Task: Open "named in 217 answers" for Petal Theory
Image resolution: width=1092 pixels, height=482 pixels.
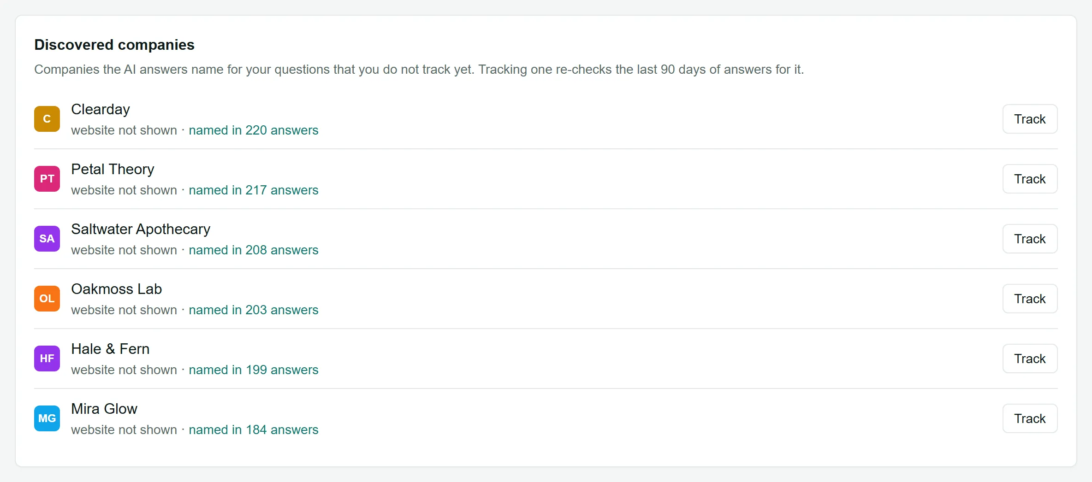Action: 254,190
